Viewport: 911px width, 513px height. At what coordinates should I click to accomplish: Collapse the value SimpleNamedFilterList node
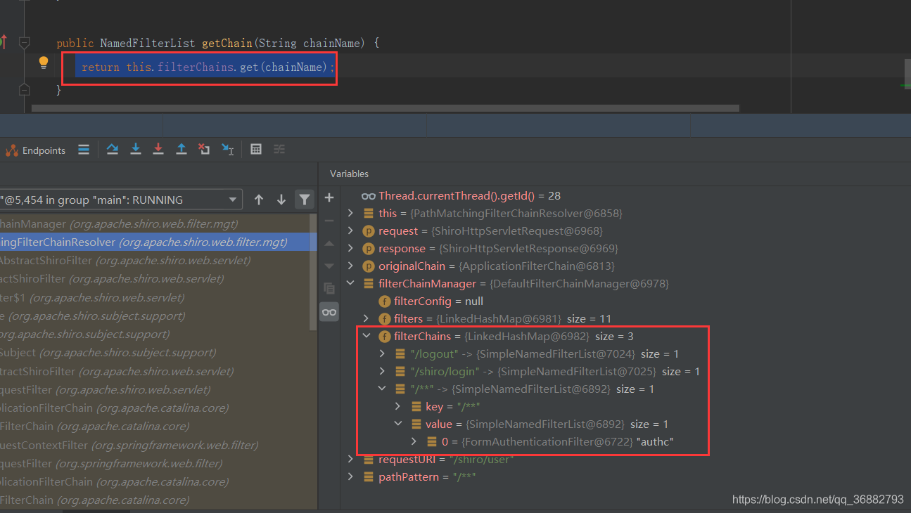coord(397,424)
